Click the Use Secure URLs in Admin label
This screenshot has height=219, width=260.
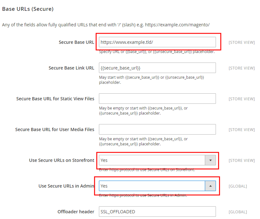click(66, 186)
